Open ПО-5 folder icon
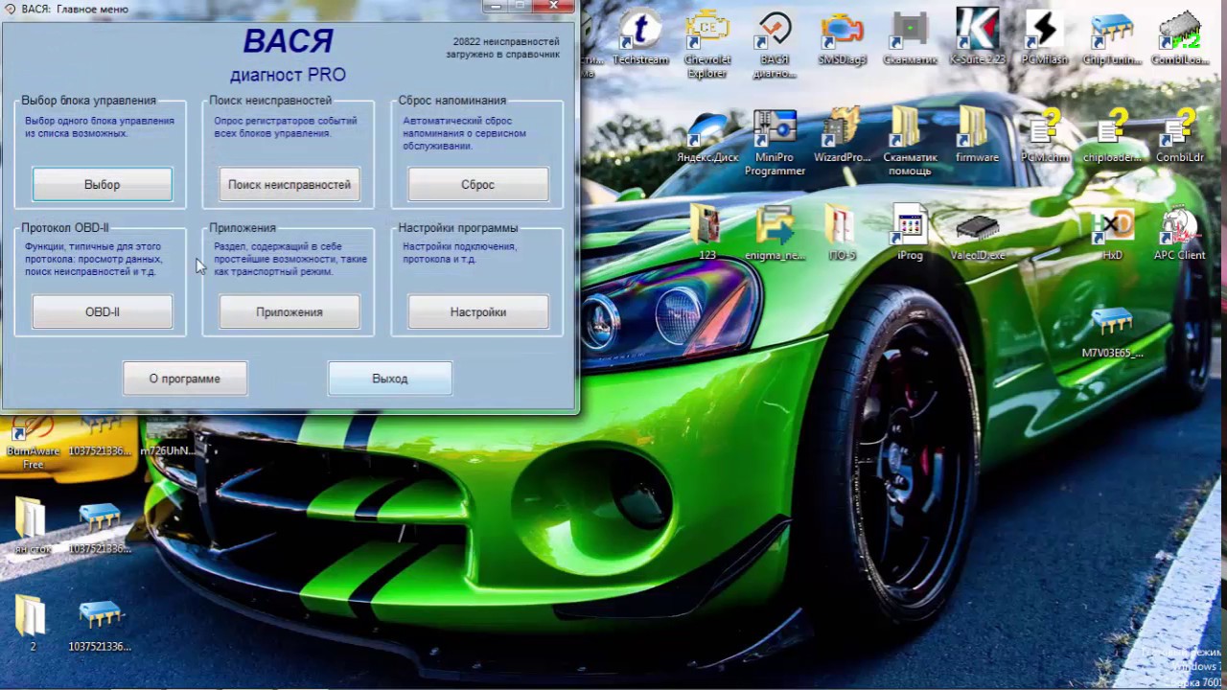Viewport: 1227px width, 690px height. [842, 233]
